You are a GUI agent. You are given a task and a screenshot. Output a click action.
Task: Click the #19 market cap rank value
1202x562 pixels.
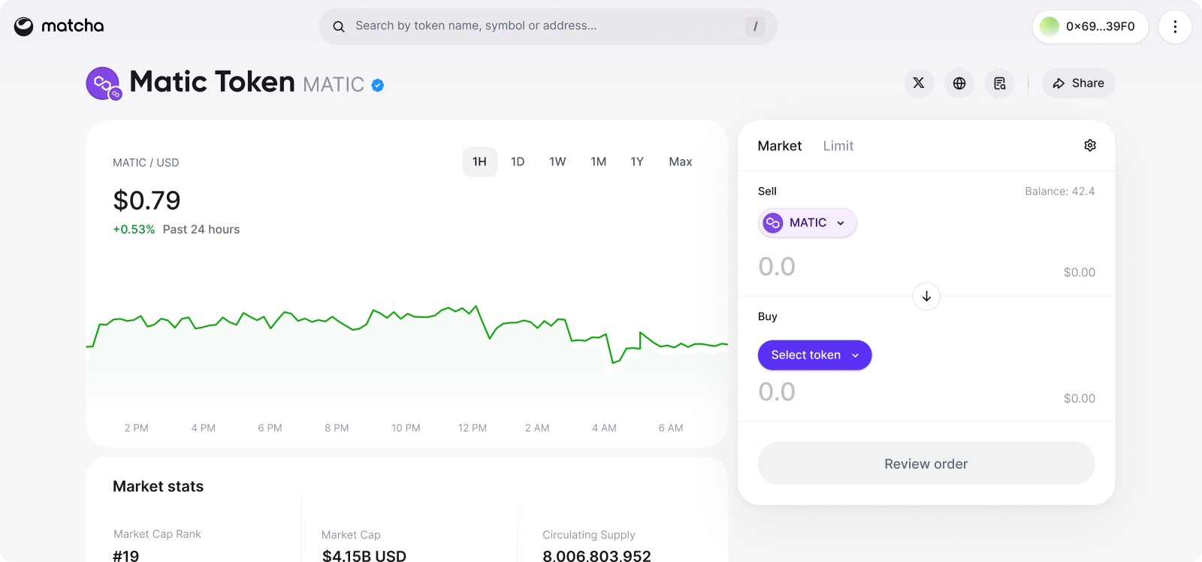click(x=125, y=556)
